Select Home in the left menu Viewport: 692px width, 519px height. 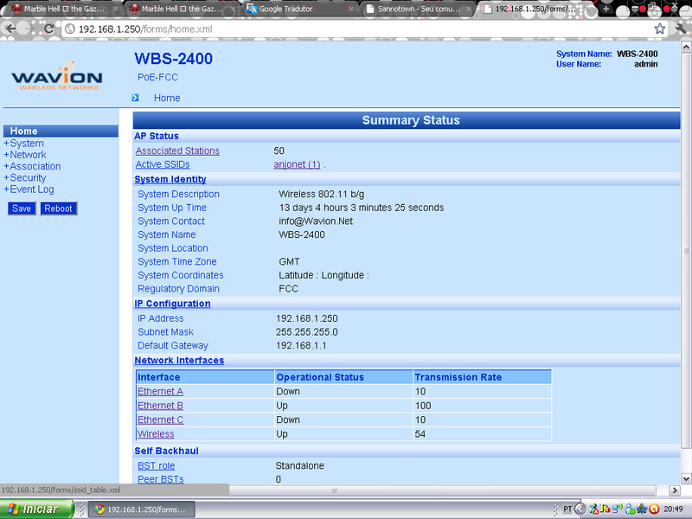click(x=61, y=131)
